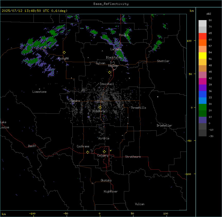Viewport: 222px width, 217px height.
Task: Click the Limestone label
Action: click(x=39, y=92)
